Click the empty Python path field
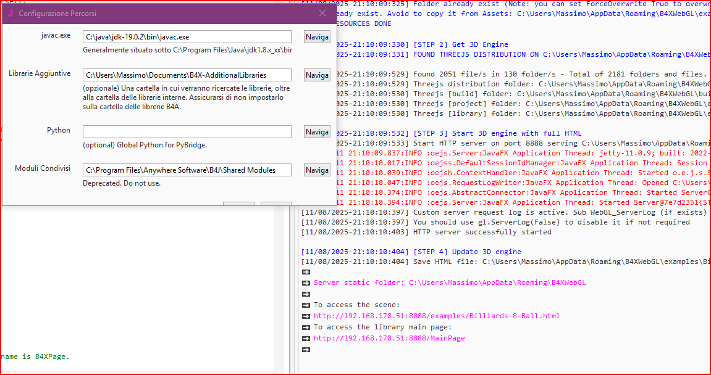This screenshot has width=711, height=375. (x=187, y=132)
